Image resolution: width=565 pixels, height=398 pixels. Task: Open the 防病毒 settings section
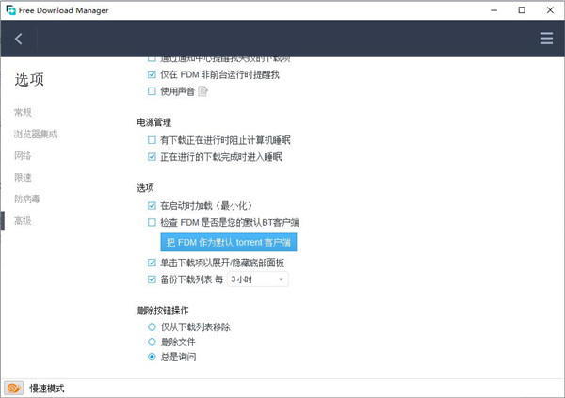click(x=27, y=199)
